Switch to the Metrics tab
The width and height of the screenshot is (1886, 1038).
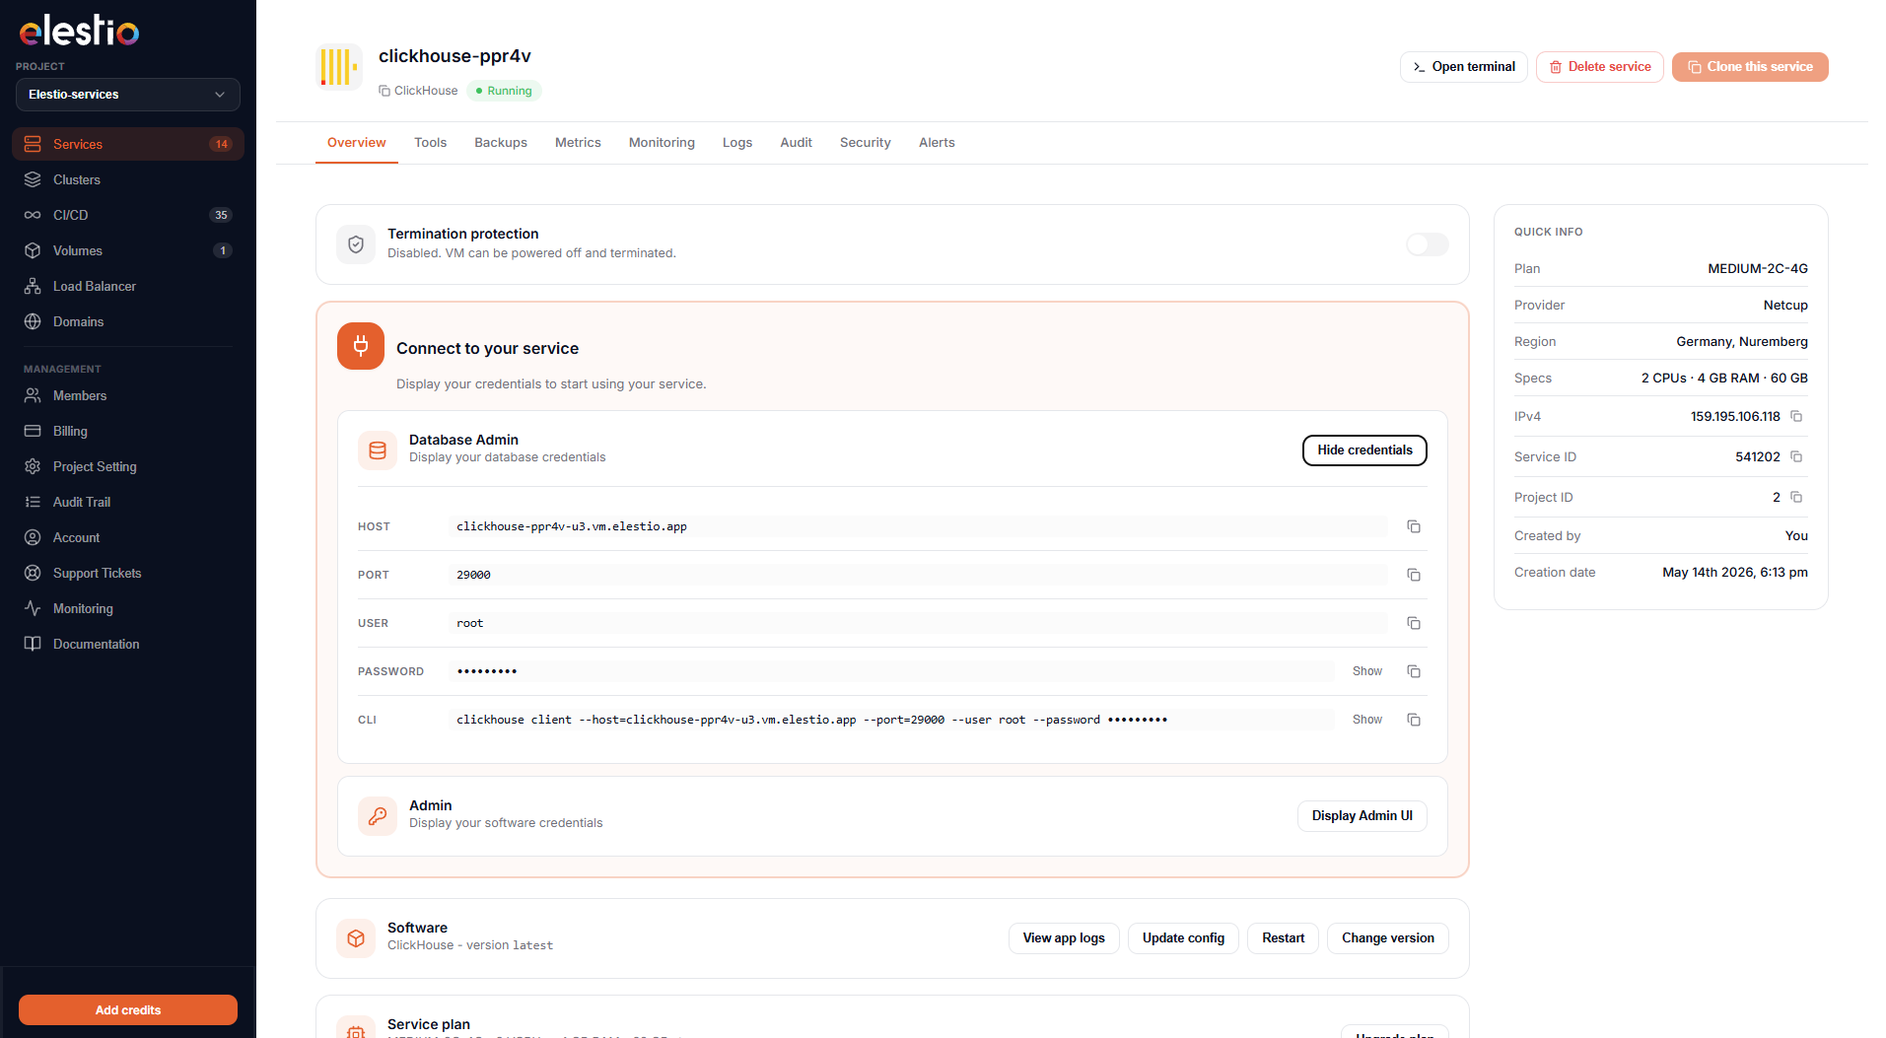click(578, 143)
